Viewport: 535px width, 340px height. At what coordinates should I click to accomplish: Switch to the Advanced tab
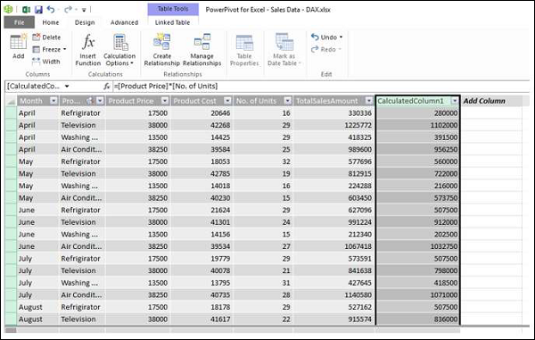pos(124,22)
